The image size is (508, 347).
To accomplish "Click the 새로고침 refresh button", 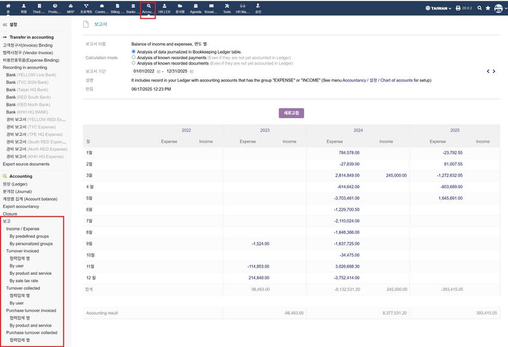I will tap(291, 113).
